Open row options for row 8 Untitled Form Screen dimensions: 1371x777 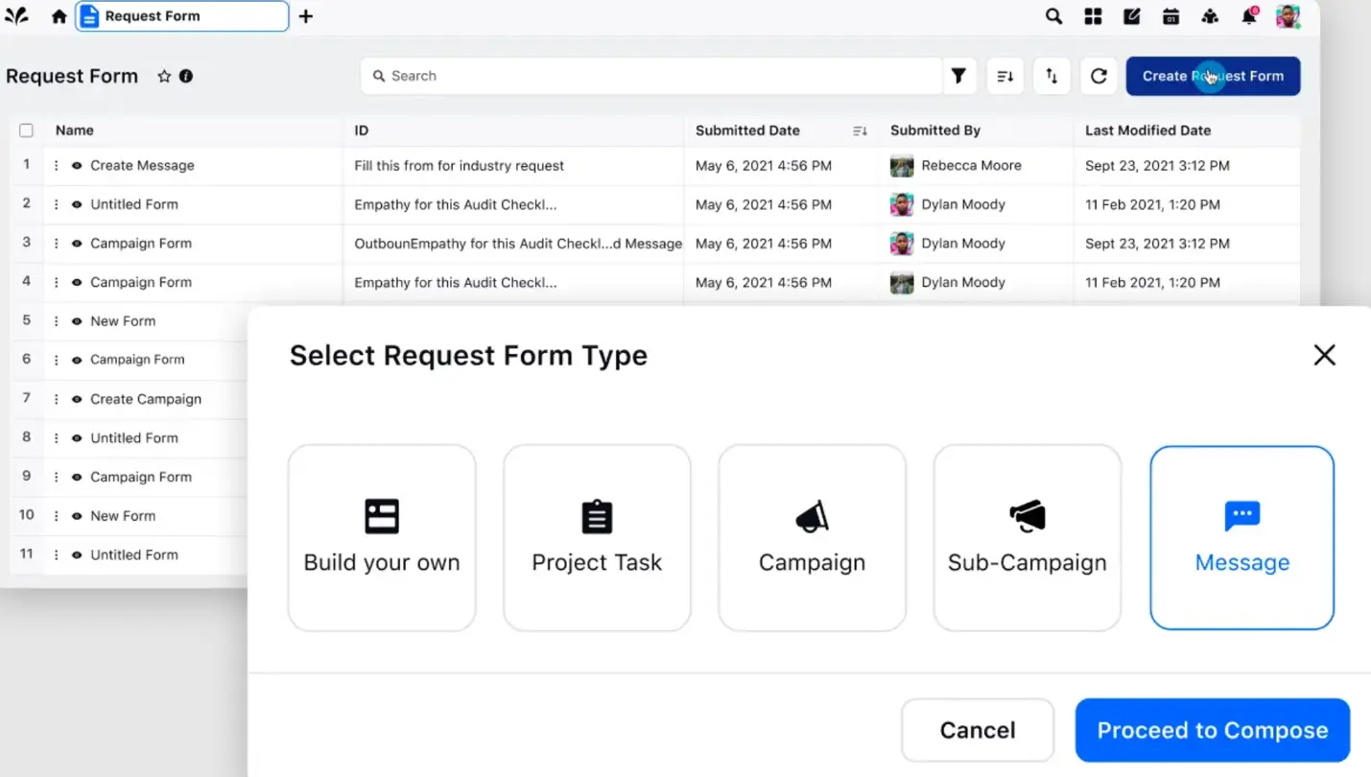tap(57, 437)
